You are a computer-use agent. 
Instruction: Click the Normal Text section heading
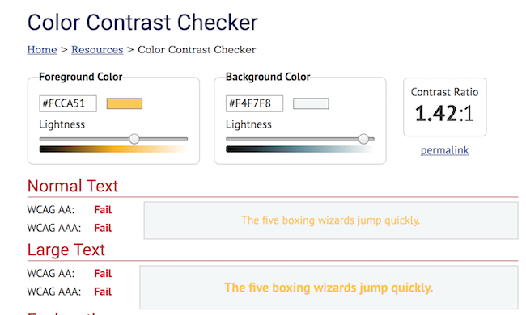click(x=73, y=186)
